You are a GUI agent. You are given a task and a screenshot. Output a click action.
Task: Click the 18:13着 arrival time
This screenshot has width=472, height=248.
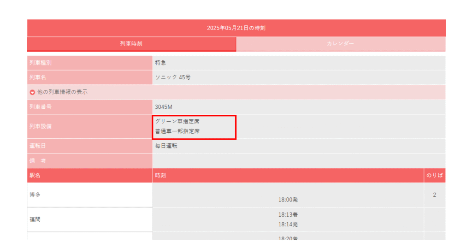[x=288, y=215]
